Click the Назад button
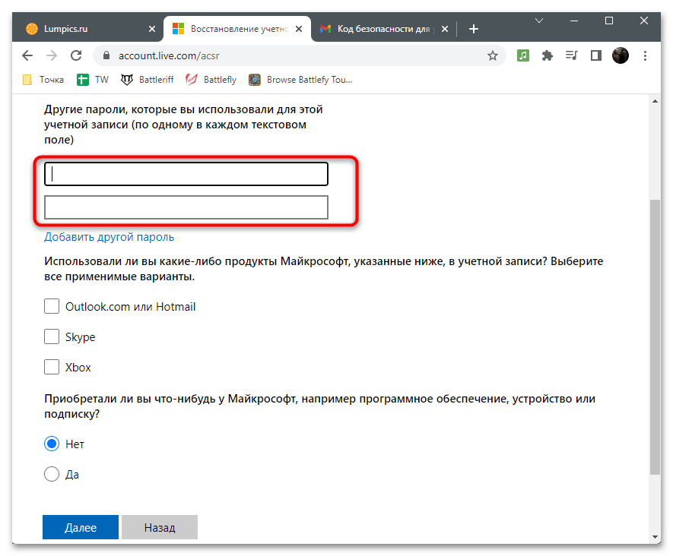Image resolution: width=673 pixels, height=556 pixels. click(x=160, y=527)
